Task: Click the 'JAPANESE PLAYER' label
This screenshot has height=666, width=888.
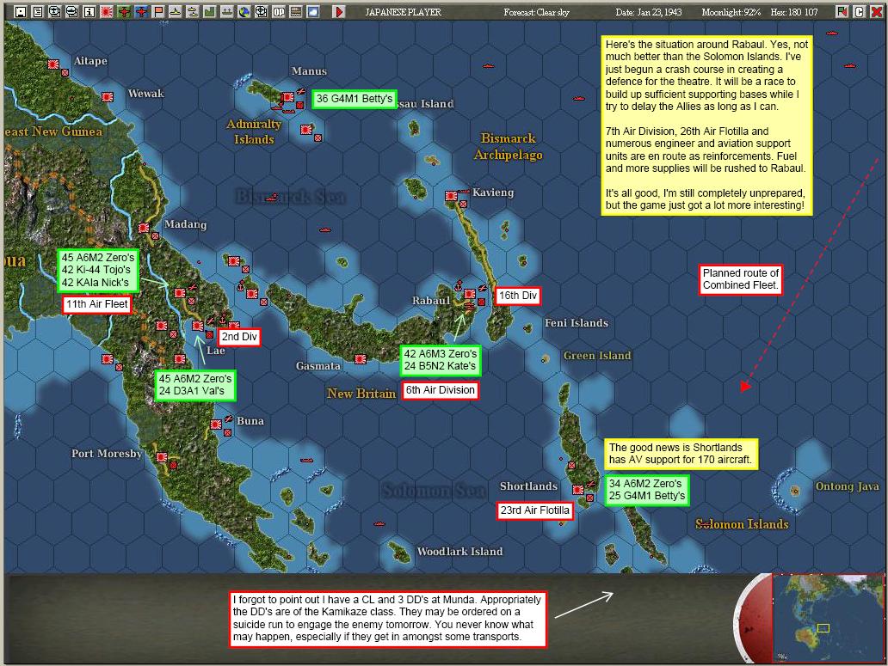Action: pyautogui.click(x=404, y=12)
